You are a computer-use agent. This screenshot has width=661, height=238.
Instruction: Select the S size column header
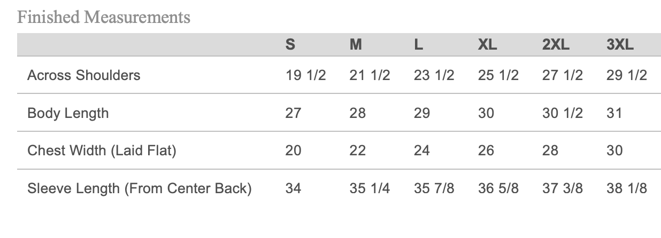tap(290, 45)
